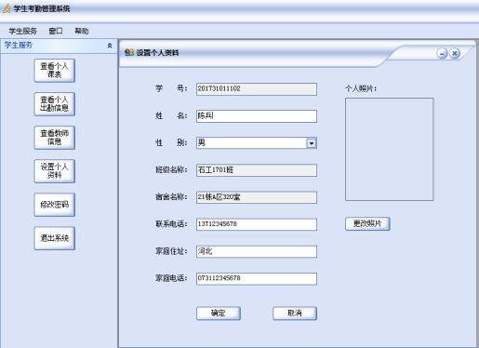This screenshot has width=479, height=348.
Task: Open 查看个人课表 in the sidebar
Action: [x=55, y=71]
